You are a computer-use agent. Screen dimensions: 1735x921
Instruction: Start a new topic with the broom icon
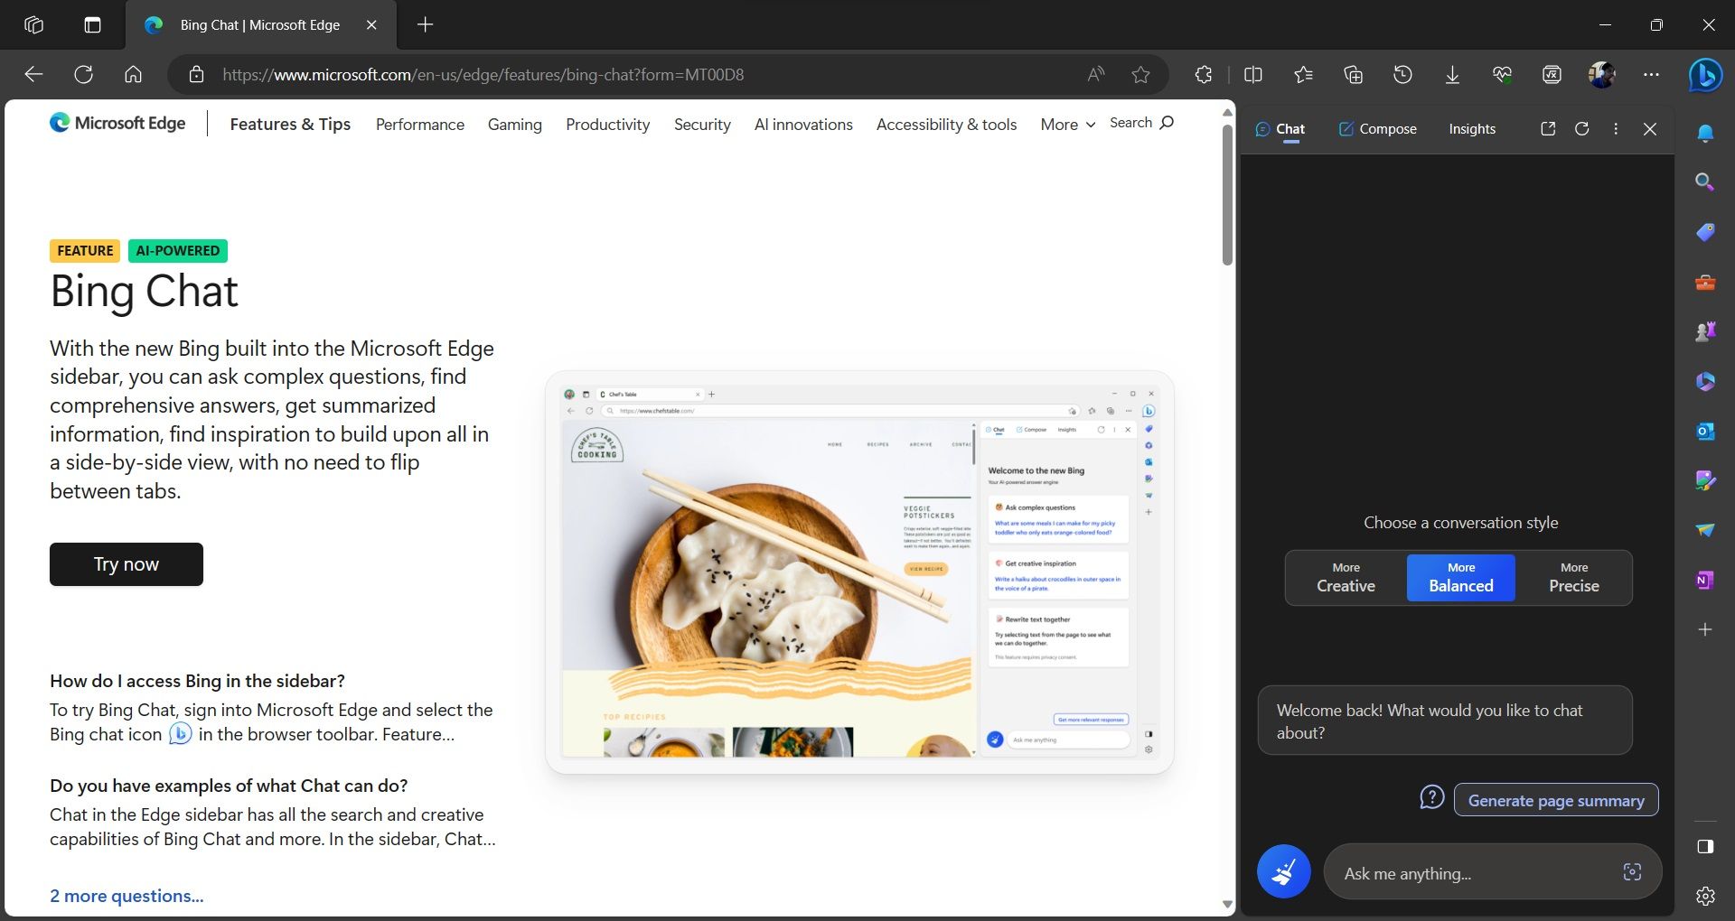(1283, 871)
